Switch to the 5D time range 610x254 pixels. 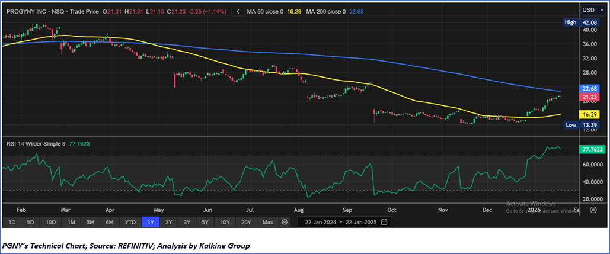pyautogui.click(x=31, y=222)
